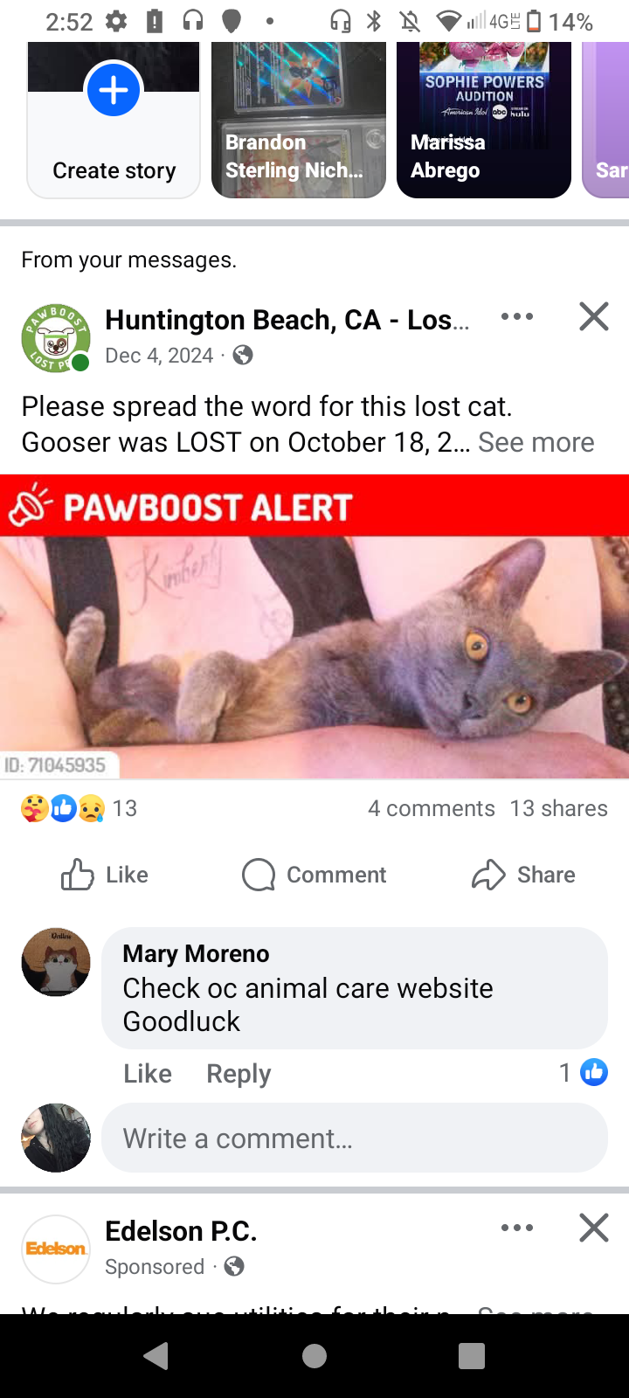The image size is (629, 1398).
Task: Like the lost cat post
Action: [x=105, y=875]
